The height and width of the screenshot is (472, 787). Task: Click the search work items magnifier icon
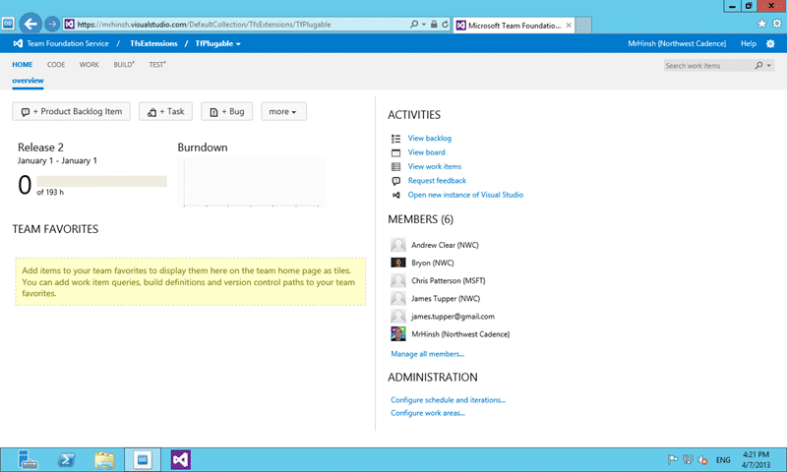coord(758,65)
